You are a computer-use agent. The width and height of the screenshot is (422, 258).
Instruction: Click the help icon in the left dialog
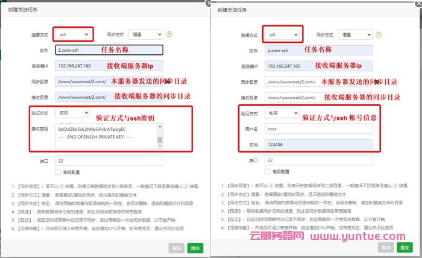[169, 34]
